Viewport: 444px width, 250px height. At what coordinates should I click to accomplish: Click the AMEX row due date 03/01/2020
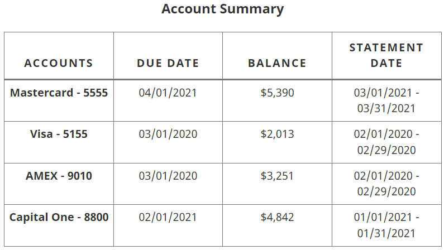pyautogui.click(x=168, y=176)
